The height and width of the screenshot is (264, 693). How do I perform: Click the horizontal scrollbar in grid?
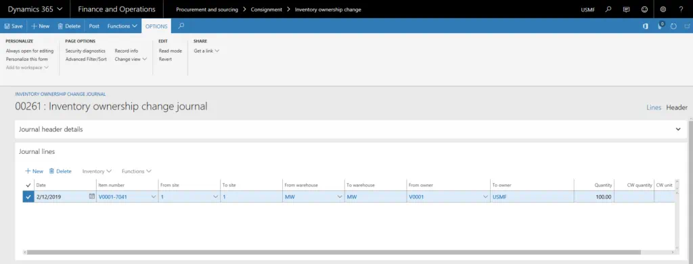pos(334,252)
